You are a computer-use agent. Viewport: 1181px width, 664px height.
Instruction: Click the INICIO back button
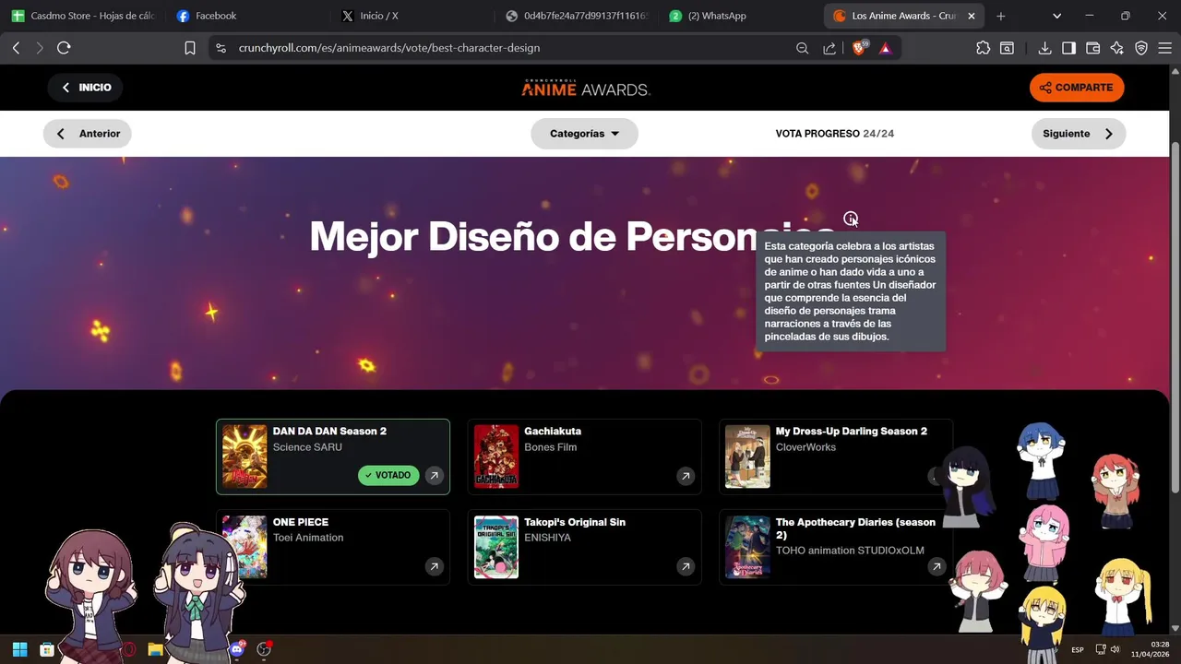[x=86, y=88]
